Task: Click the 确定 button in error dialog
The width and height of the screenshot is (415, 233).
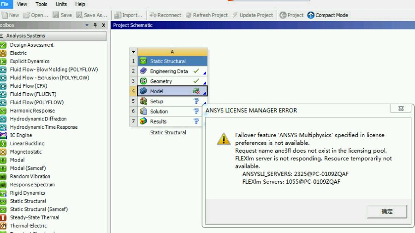Action: [x=387, y=211]
